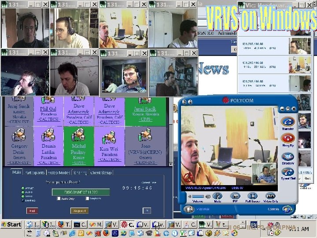Toggle Video Only mode in Polycom
Viewport: 317px width, 238px height.
click(270, 196)
